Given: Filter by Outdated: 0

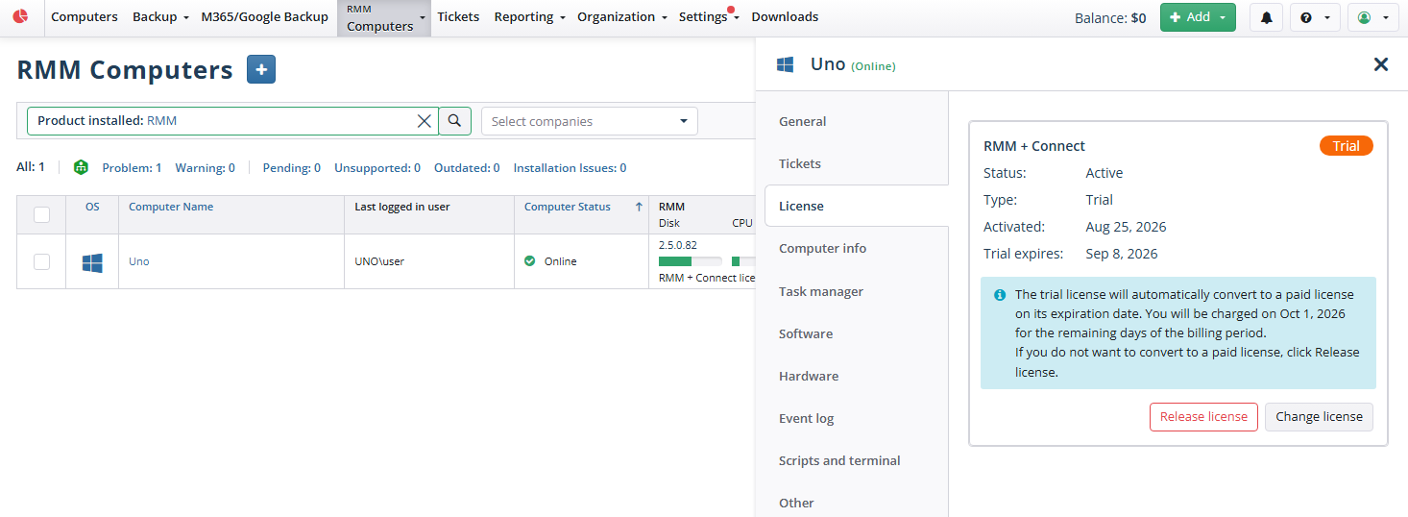Looking at the screenshot, I should (467, 168).
